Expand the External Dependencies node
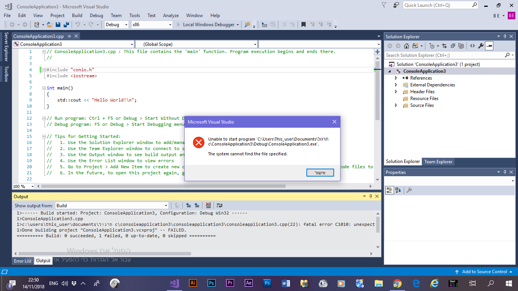This screenshot has height=291, width=518. 396,85
